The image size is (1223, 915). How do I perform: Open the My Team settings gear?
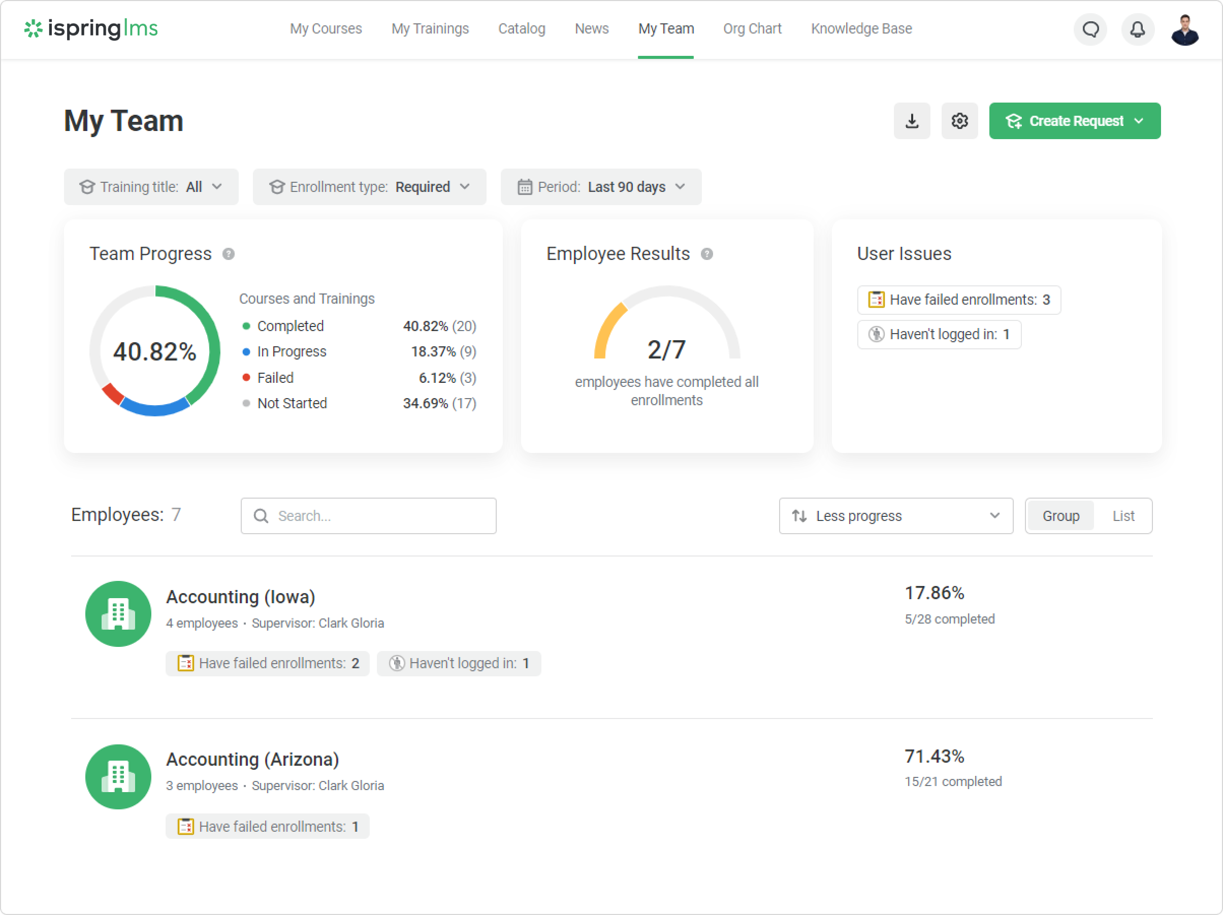(x=959, y=120)
